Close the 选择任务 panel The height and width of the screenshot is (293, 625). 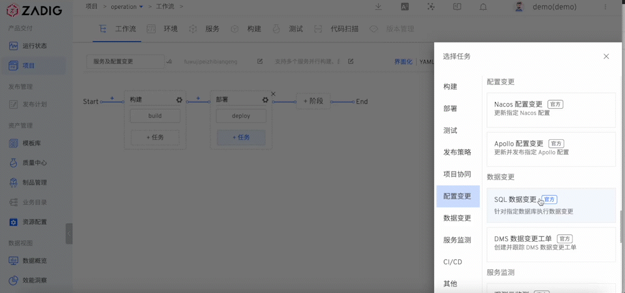click(606, 56)
